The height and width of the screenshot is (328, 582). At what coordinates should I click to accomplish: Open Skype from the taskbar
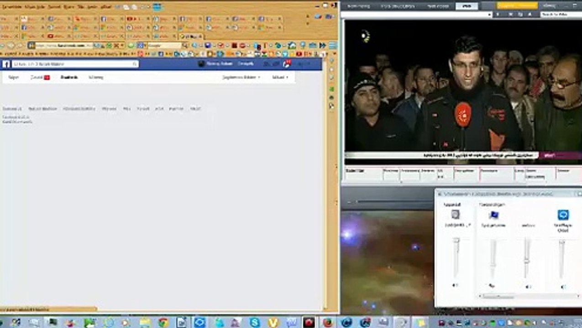point(254,323)
